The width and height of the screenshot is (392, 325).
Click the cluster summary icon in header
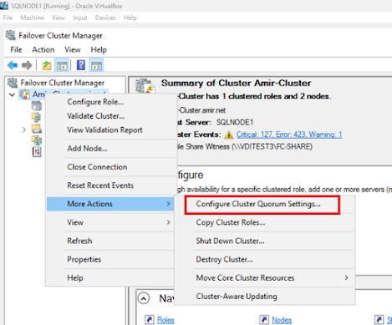(145, 86)
